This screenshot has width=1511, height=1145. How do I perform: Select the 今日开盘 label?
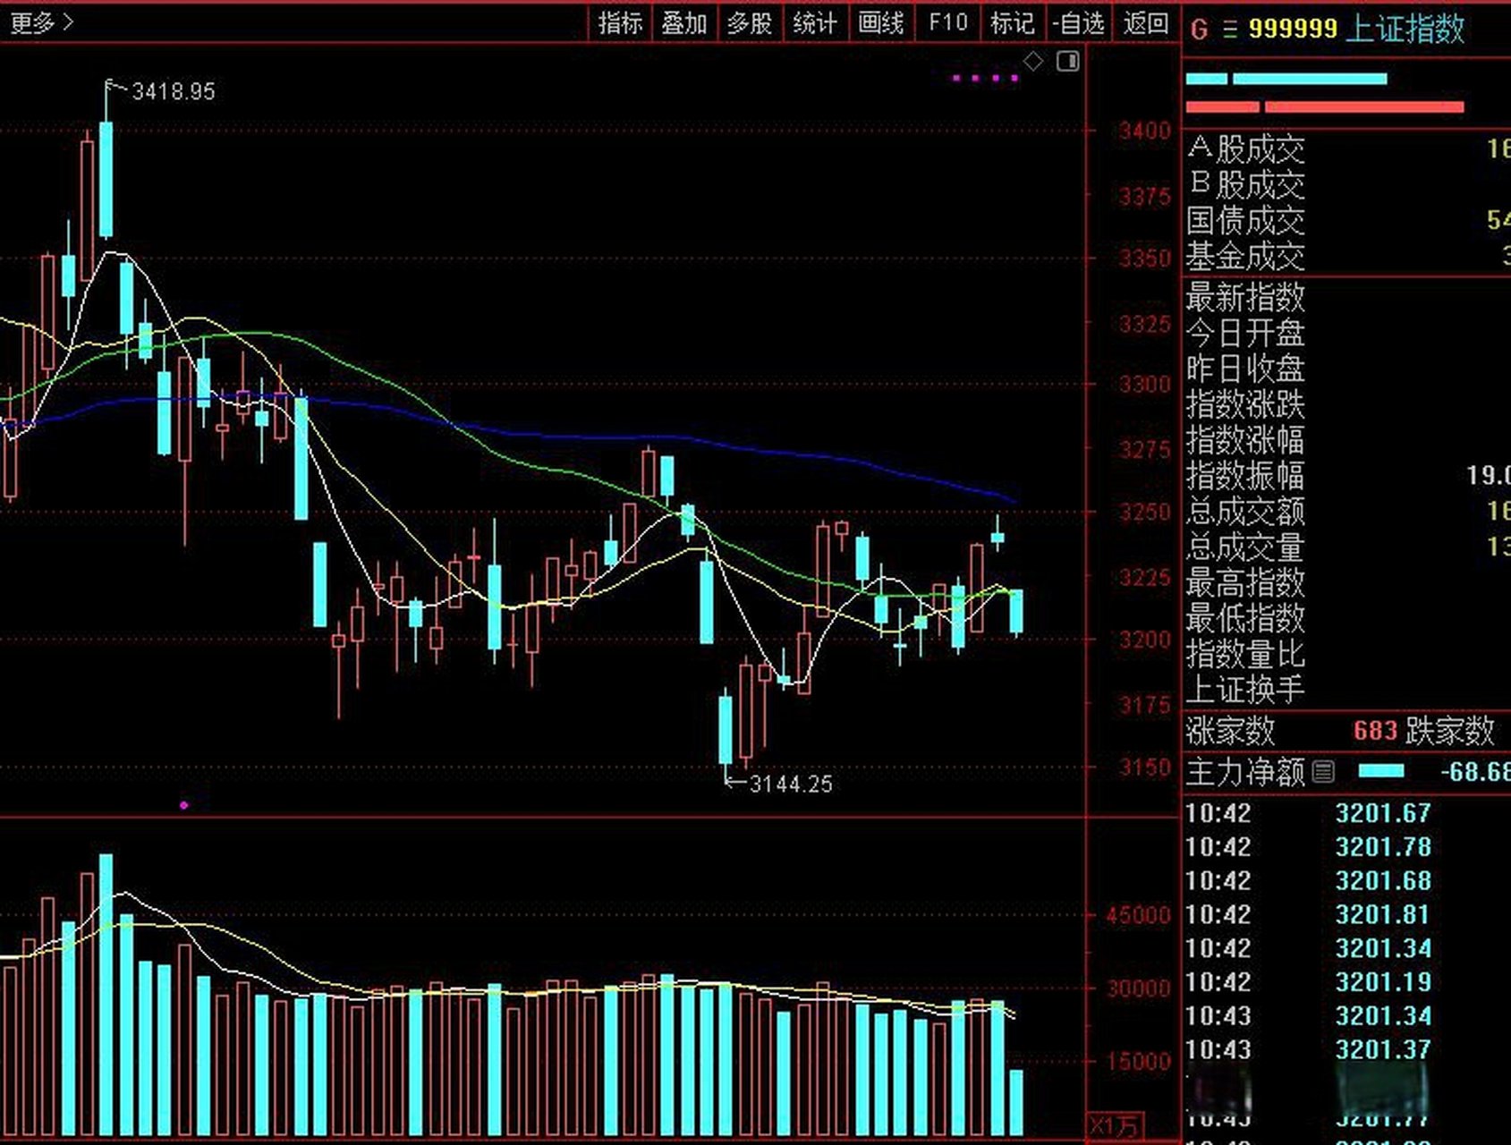[1245, 333]
